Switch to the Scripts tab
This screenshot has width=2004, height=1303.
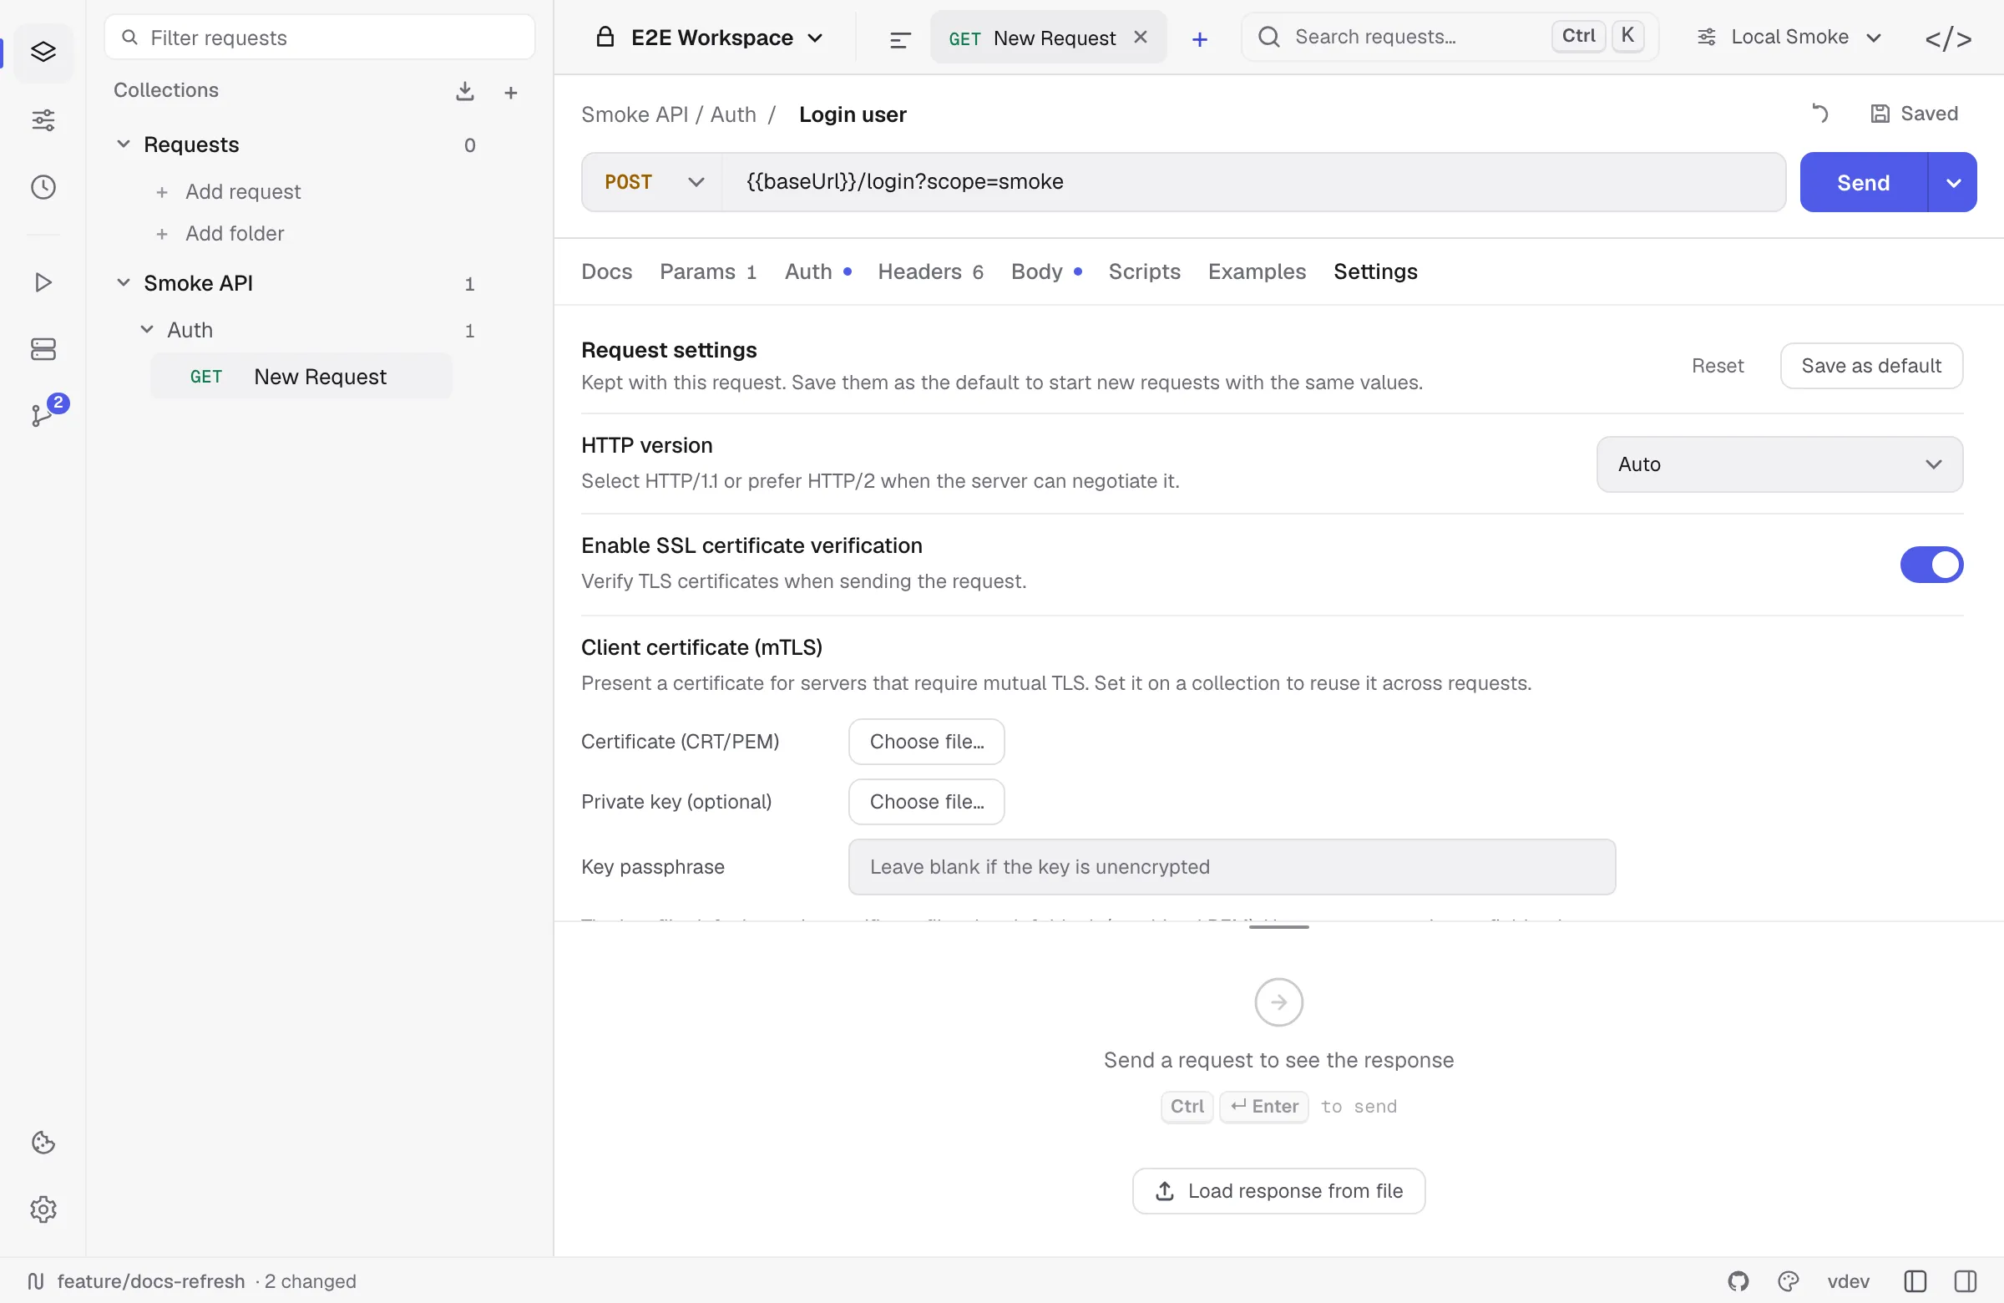coord(1144,271)
